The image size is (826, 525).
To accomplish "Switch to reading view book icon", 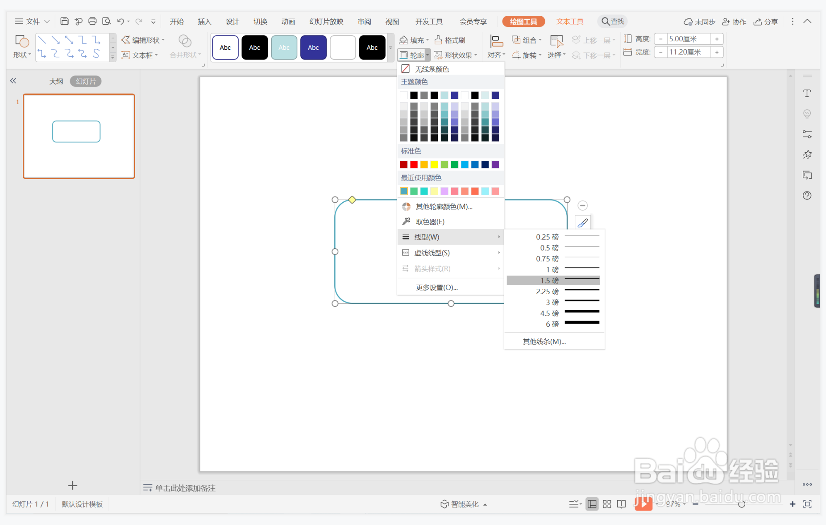I will [x=621, y=504].
